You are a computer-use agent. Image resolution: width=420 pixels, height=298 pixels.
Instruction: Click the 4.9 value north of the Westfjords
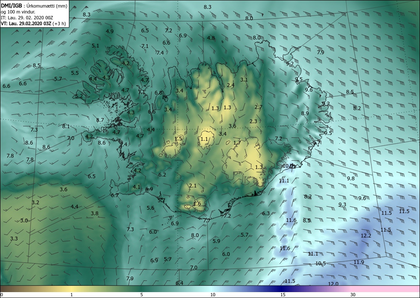[x=110, y=31]
